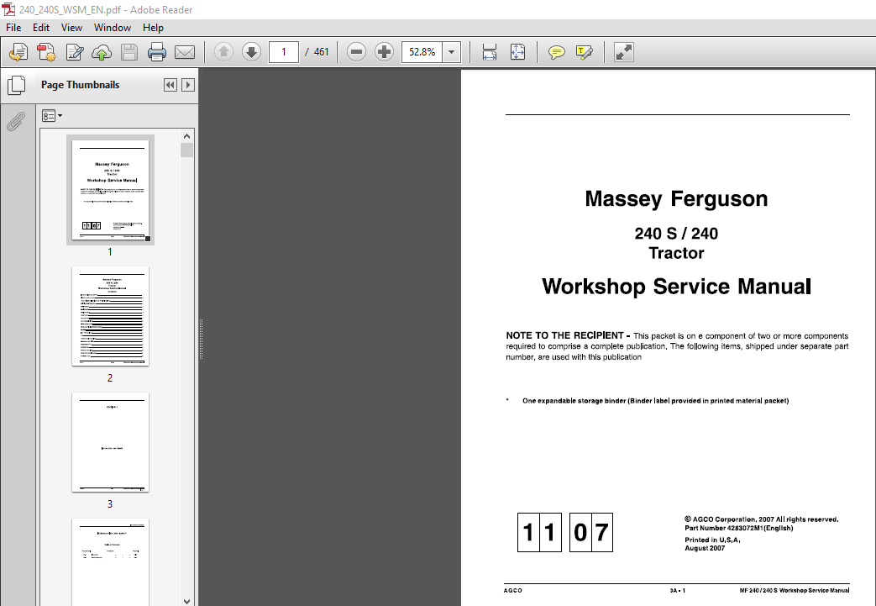This screenshot has height=606, width=876.
Task: Select the fourth page thumbnail
Action: (110, 562)
